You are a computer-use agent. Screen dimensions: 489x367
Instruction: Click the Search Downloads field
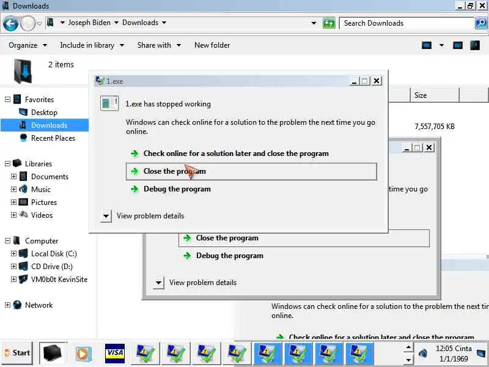pos(406,23)
